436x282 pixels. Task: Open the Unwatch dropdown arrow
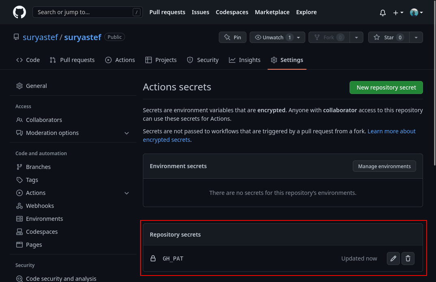click(x=299, y=37)
